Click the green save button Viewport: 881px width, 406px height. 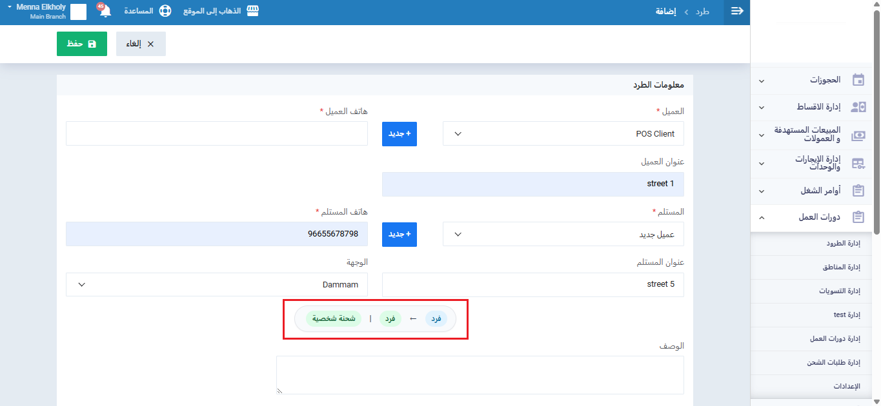[82, 44]
